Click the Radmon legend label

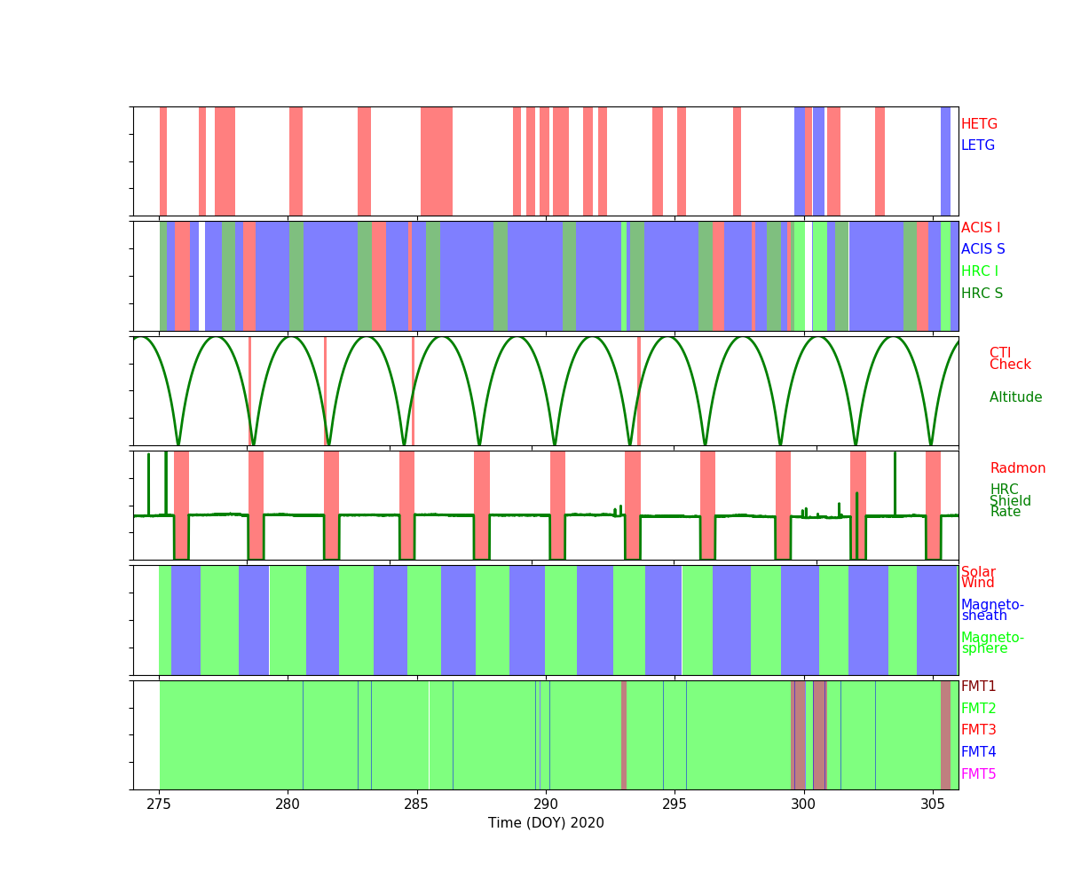point(1017,468)
